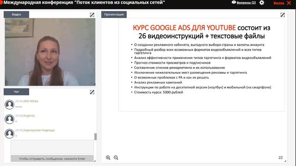Select the Видео tab
Image resolution: width=296 pixels, height=166 pixels.
pos(17,14)
